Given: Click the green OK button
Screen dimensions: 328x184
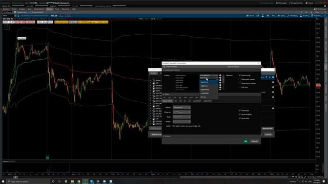Looking at the screenshot, I should (x=246, y=141).
